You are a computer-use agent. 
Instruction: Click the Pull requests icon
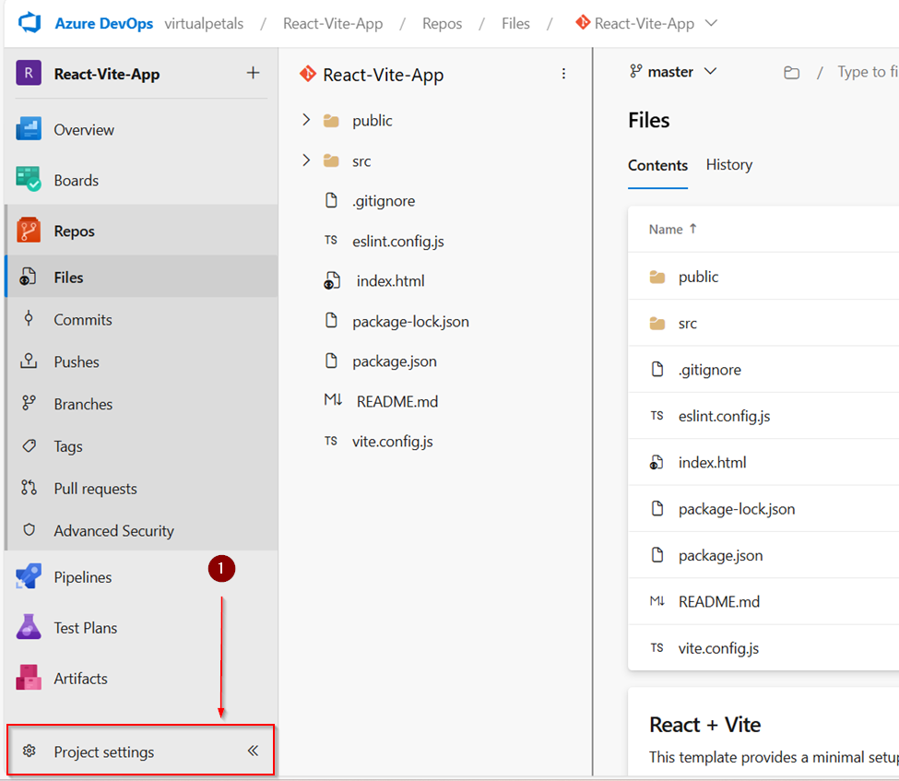coord(29,488)
